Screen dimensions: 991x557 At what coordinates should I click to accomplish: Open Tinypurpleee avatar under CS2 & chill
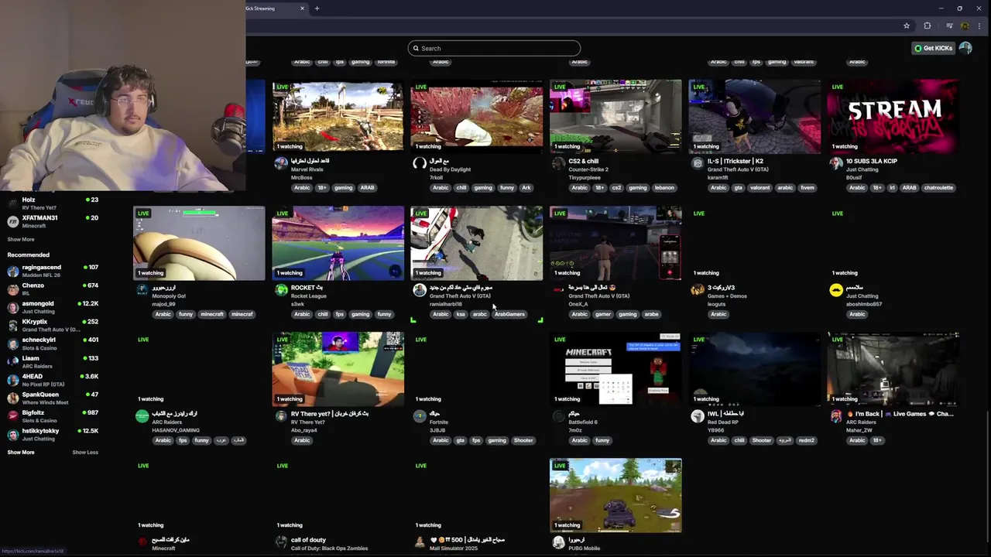click(x=558, y=164)
